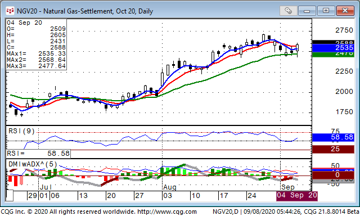Click the last candlestick on 04 Sep
Screen dimensions: 360x216
[x=298, y=48]
